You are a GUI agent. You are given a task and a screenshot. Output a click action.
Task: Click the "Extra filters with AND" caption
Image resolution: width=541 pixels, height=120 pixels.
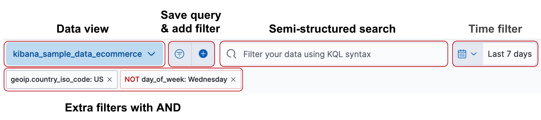pyautogui.click(x=123, y=108)
